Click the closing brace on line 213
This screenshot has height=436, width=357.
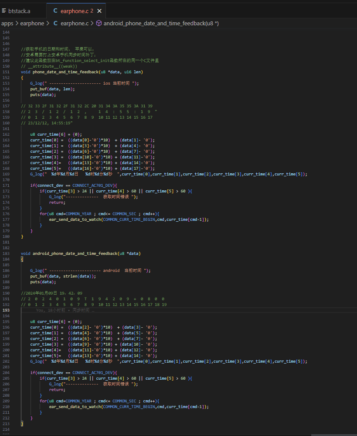(x=22, y=423)
